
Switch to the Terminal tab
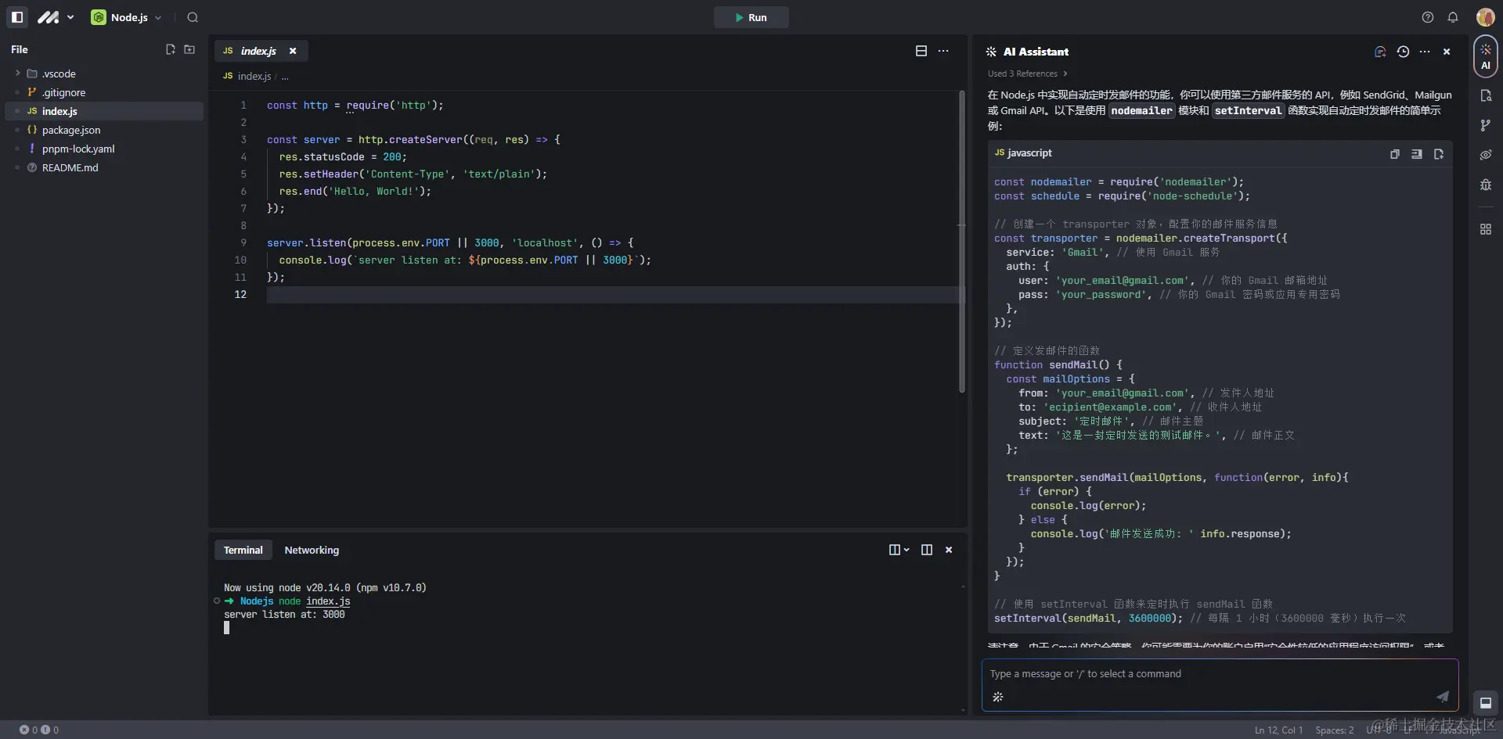pos(243,550)
